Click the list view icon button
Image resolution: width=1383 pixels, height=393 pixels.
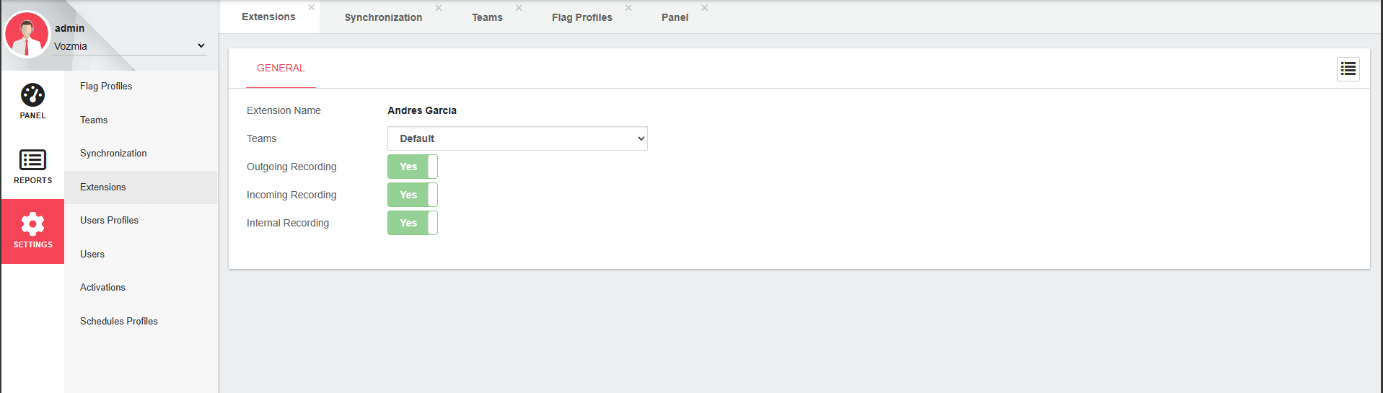(1348, 69)
